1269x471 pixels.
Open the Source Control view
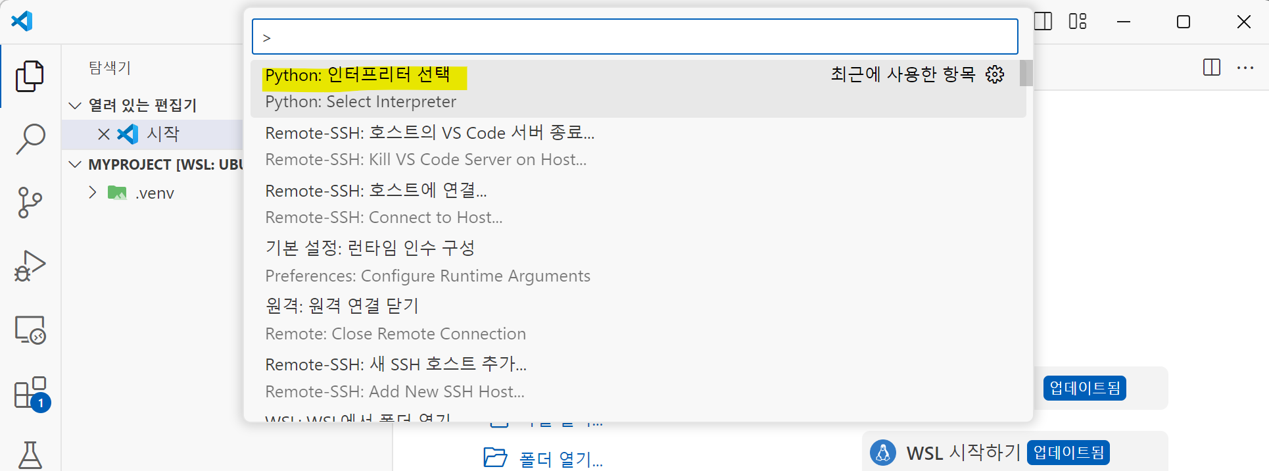30,202
